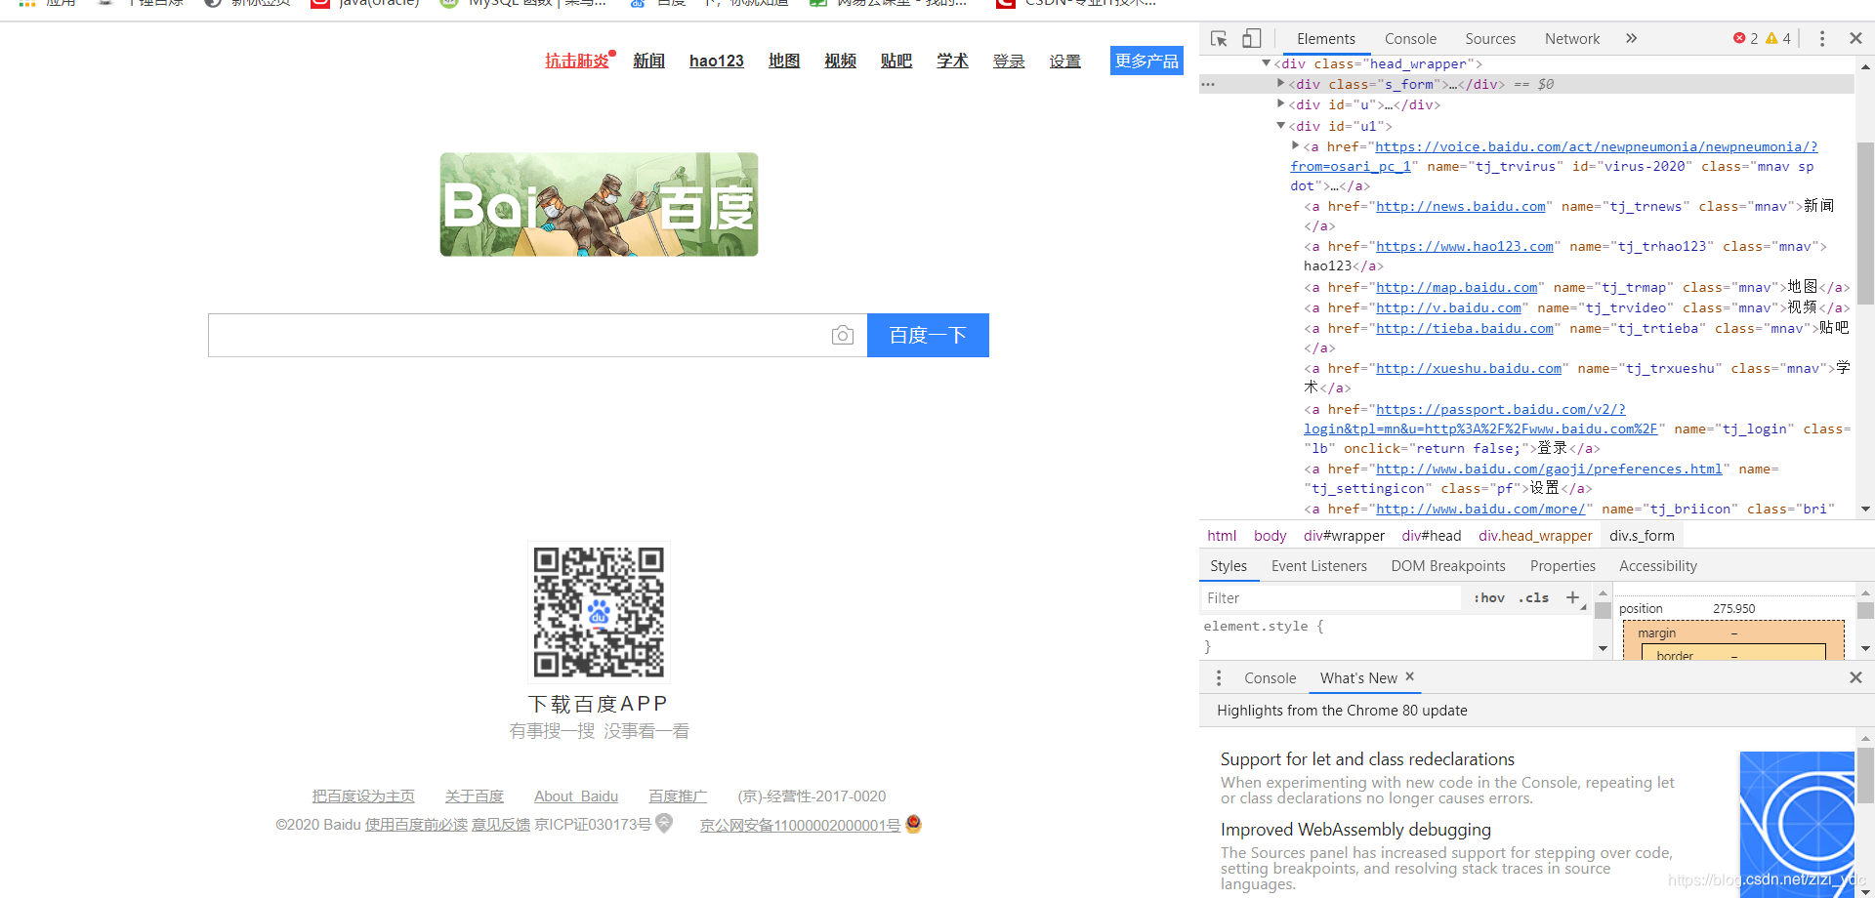
Task: Expand the voice.baidu.com anchor node
Action: (x=1295, y=146)
